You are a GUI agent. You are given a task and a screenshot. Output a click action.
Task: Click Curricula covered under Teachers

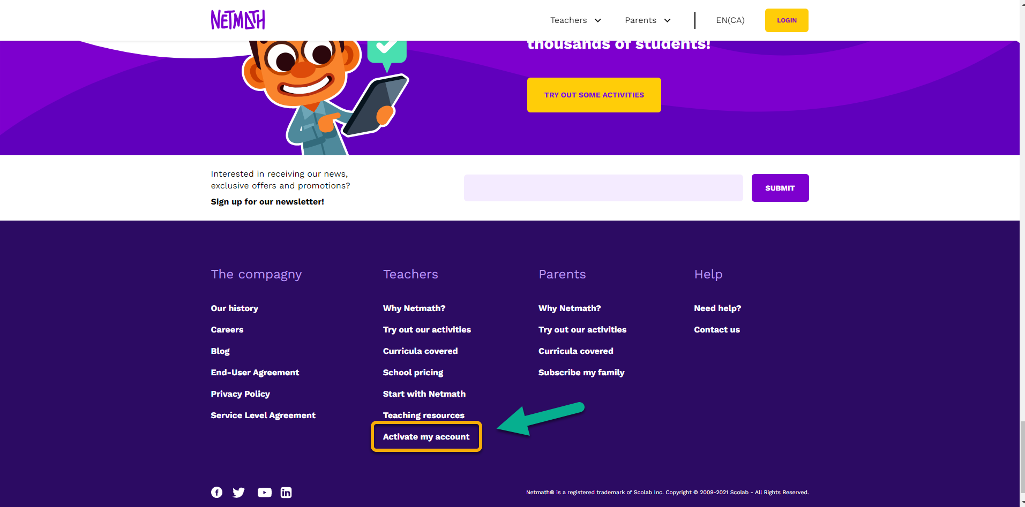[421, 351]
